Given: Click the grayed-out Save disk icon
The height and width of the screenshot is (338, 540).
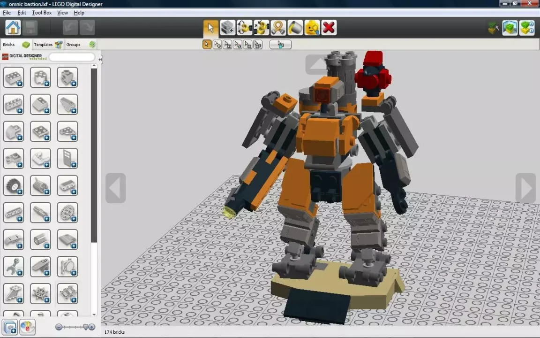Looking at the screenshot, I should [30, 28].
